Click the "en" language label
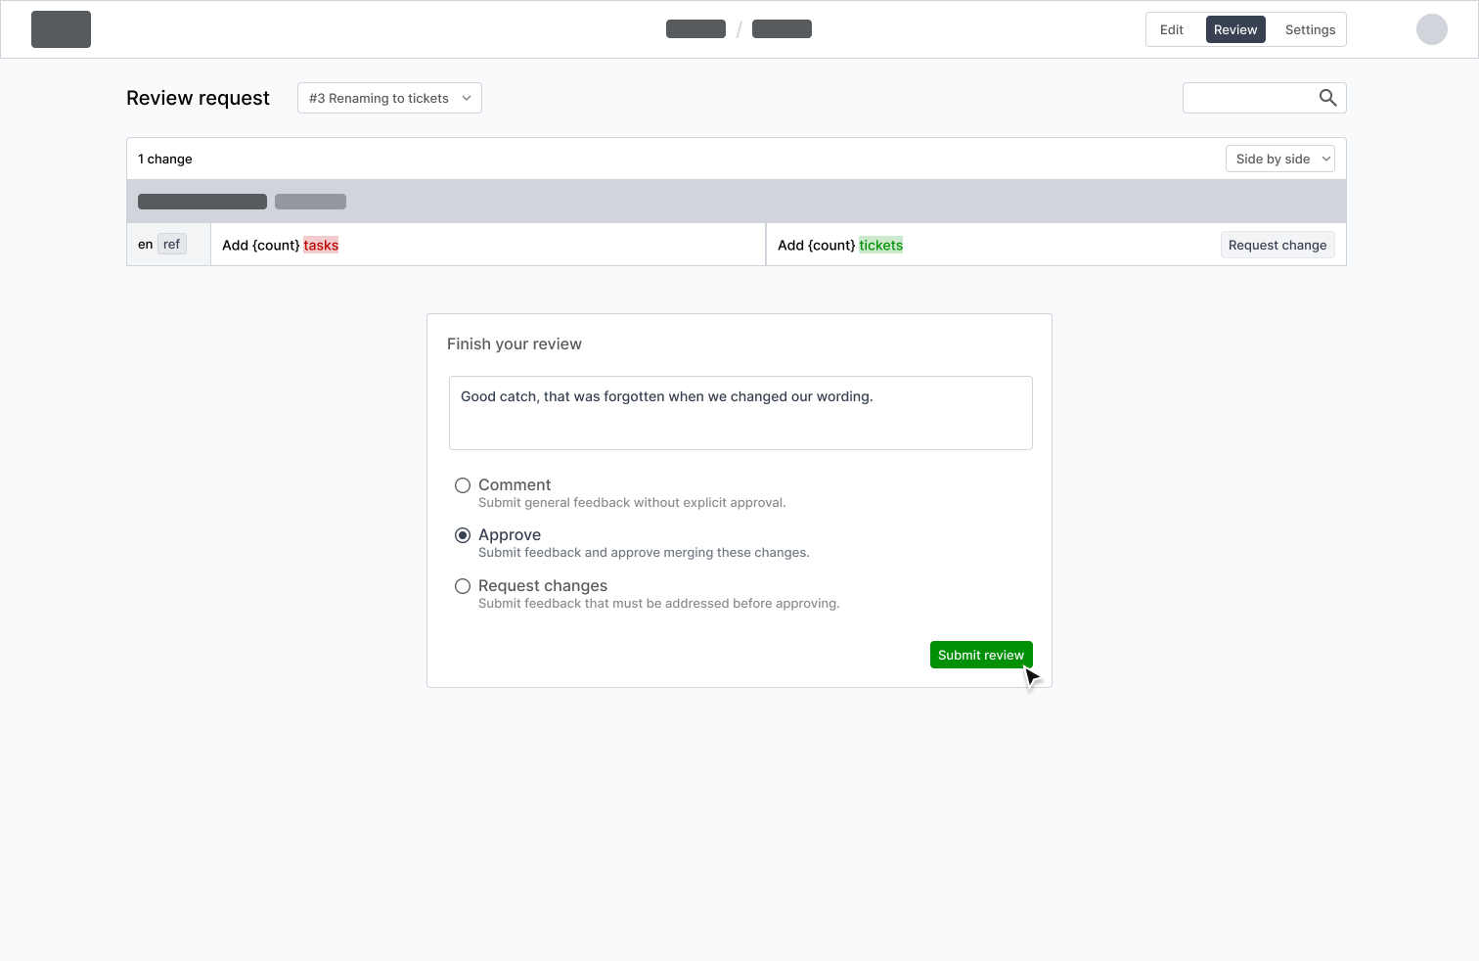The image size is (1479, 961). click(x=145, y=244)
